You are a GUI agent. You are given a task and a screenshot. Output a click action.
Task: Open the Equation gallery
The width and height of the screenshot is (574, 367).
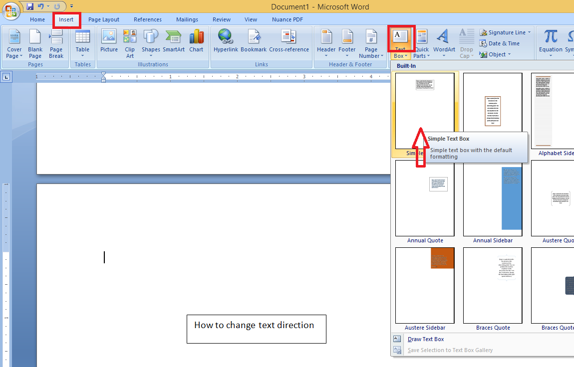[551, 43]
